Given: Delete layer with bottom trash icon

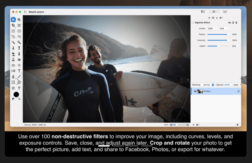Looking at the screenshot, I should [237, 125].
